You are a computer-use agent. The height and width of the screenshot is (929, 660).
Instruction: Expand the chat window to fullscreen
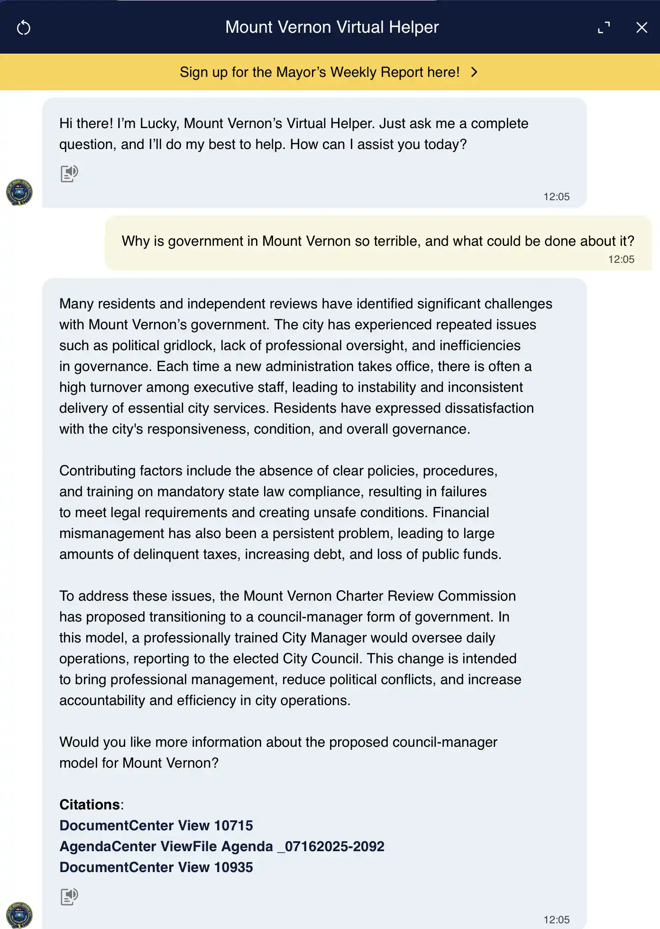click(x=604, y=28)
